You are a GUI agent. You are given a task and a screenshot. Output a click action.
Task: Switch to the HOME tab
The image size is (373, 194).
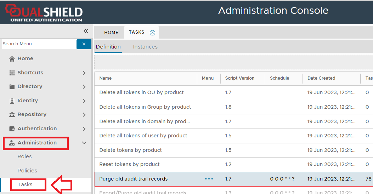pyautogui.click(x=111, y=32)
